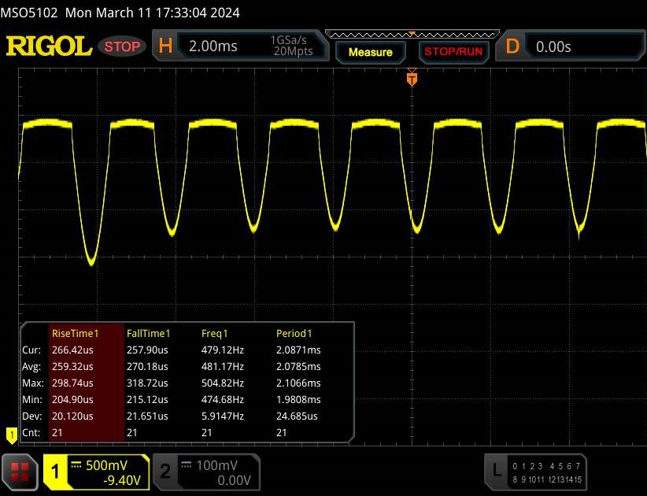
Task: Open horizontal timebase 2.00ms setting
Action: click(213, 46)
